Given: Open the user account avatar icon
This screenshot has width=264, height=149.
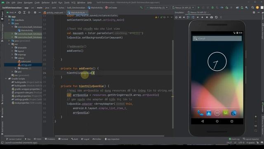Looking at the screenshot, I should 257,7.
